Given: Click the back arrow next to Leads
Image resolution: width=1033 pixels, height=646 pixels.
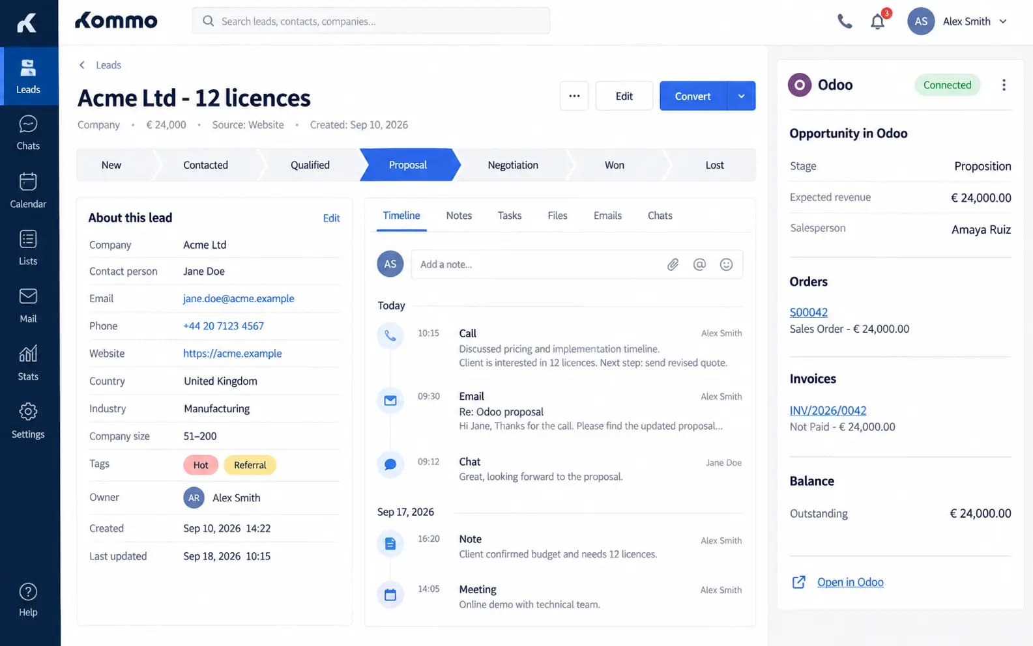Looking at the screenshot, I should [x=82, y=65].
